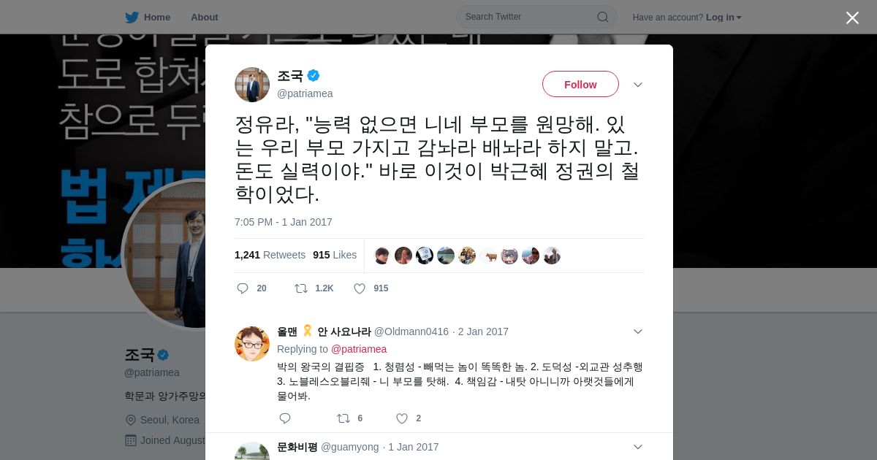Click the search magnifier icon
Image resolution: width=877 pixels, height=460 pixels.
603,17
